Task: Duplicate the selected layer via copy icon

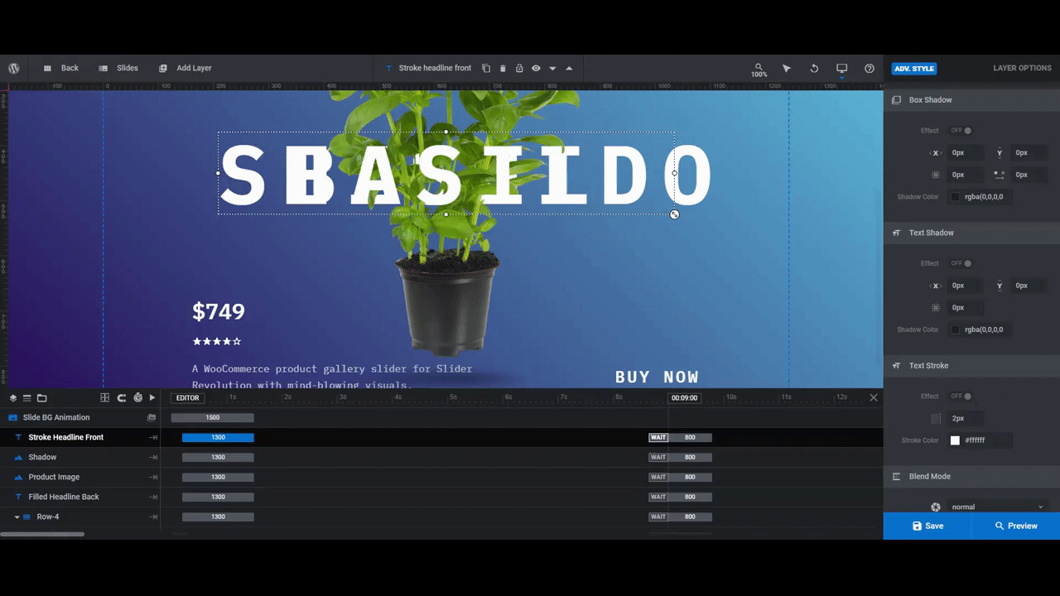Action: [486, 68]
